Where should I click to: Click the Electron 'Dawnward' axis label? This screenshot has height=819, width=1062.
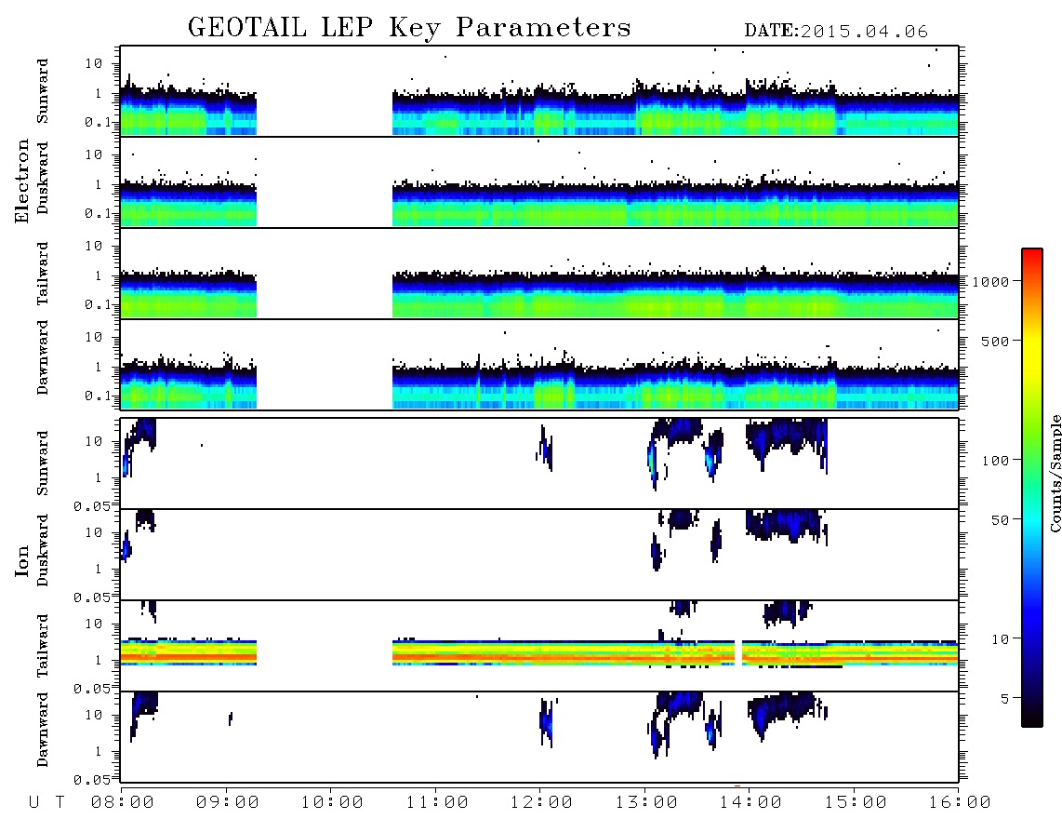(43, 357)
